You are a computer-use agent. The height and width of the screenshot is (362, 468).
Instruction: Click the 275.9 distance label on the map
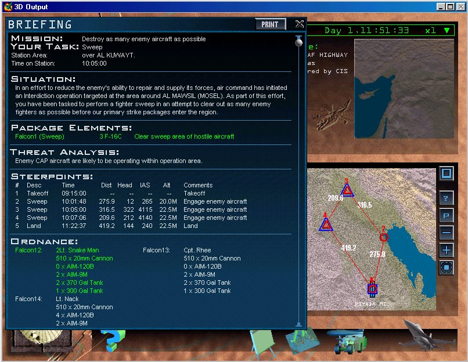(x=377, y=254)
